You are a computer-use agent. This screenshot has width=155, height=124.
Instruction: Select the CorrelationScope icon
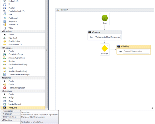[x=4, y=54]
